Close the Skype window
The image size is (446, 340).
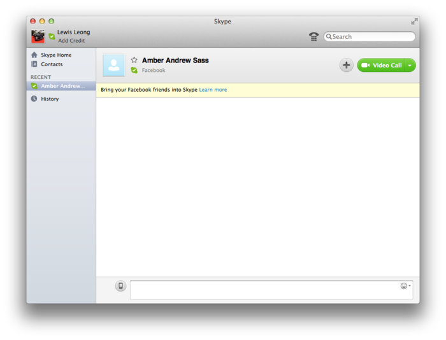pyautogui.click(x=33, y=21)
